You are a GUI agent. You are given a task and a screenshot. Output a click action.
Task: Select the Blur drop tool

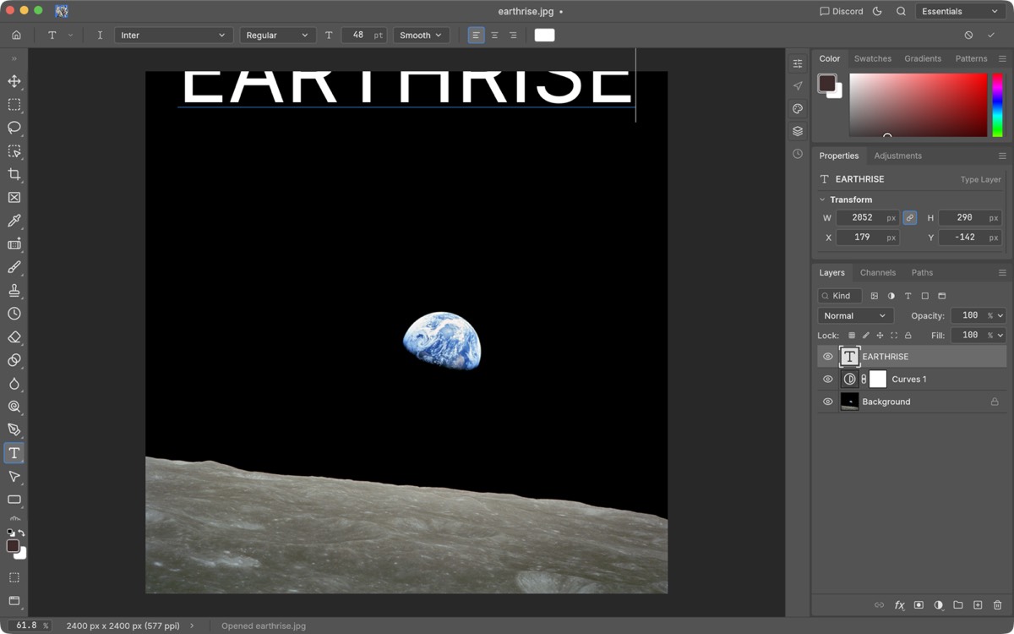coord(14,383)
